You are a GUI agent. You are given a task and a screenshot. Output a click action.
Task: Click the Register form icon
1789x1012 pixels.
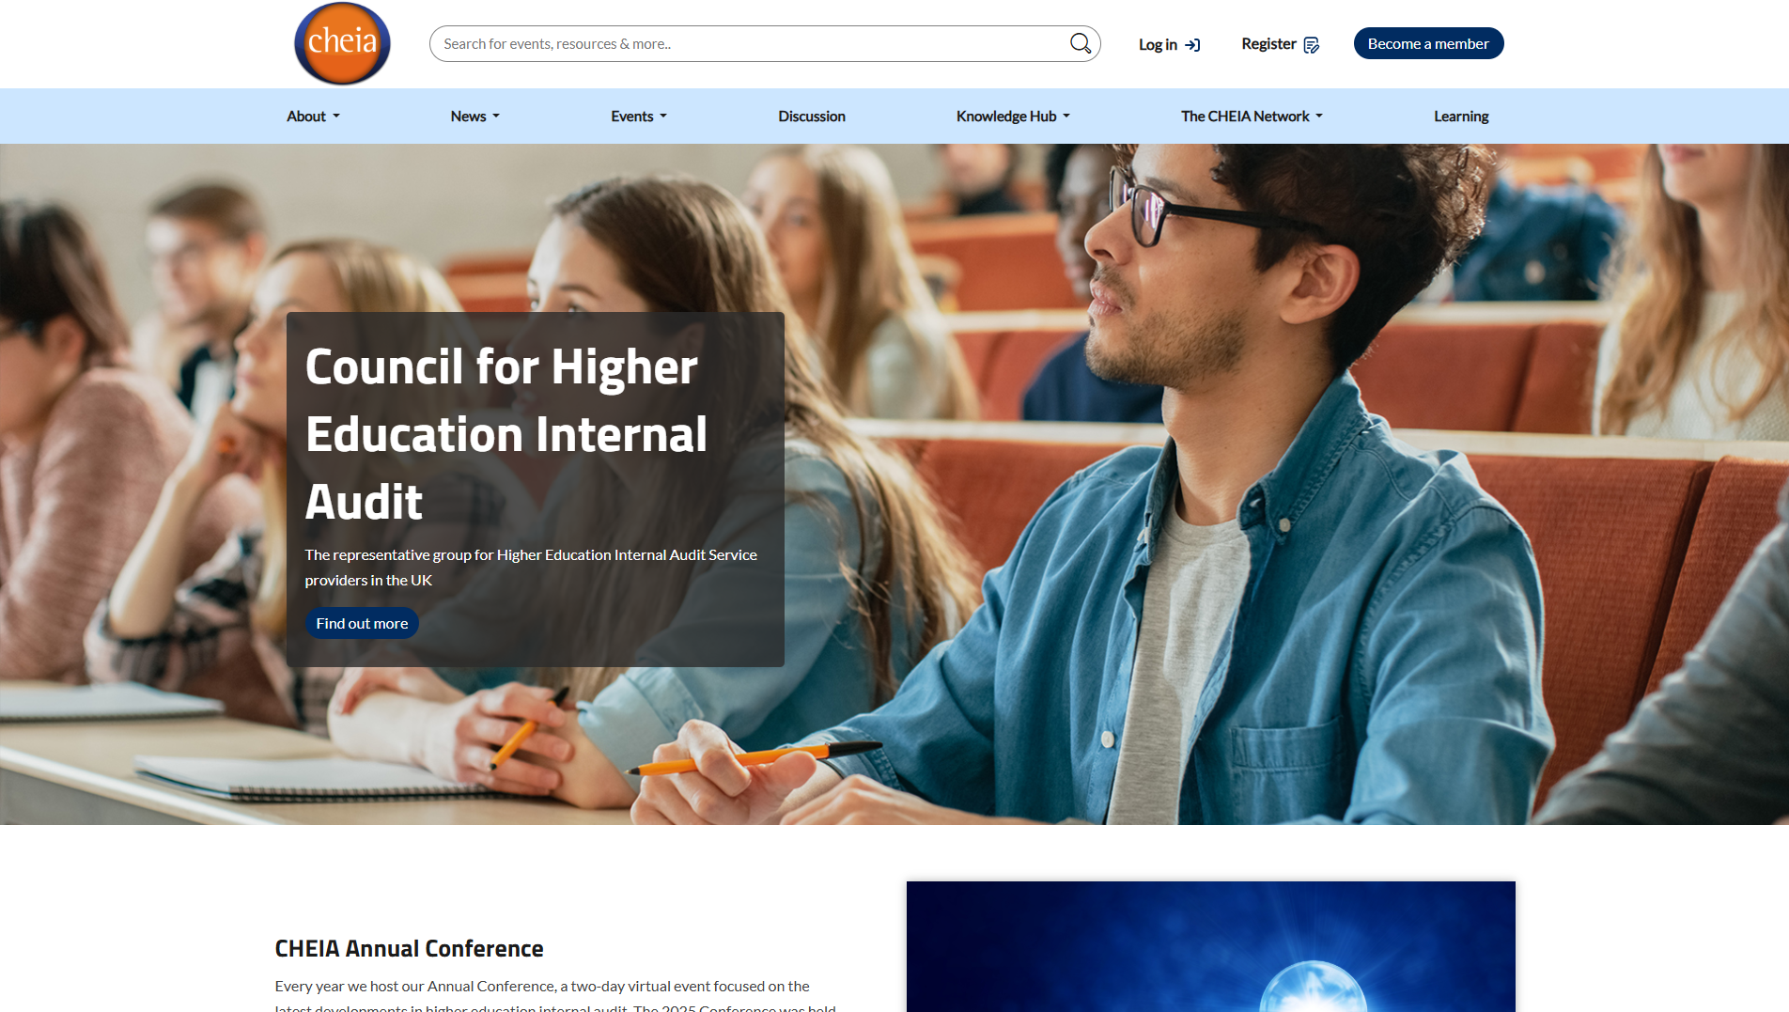tap(1312, 45)
